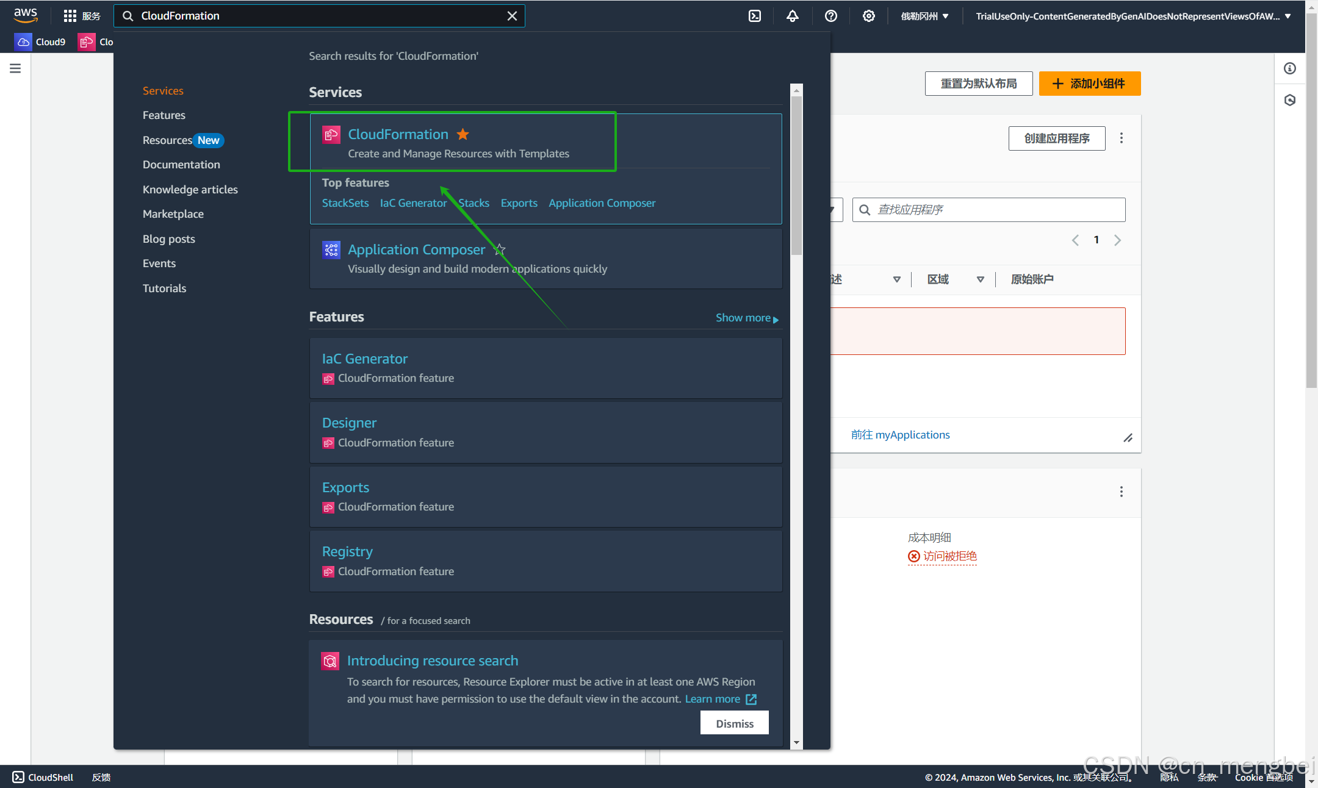Image resolution: width=1318 pixels, height=788 pixels.
Task: Click the widget resize handle icon
Action: 1128,438
